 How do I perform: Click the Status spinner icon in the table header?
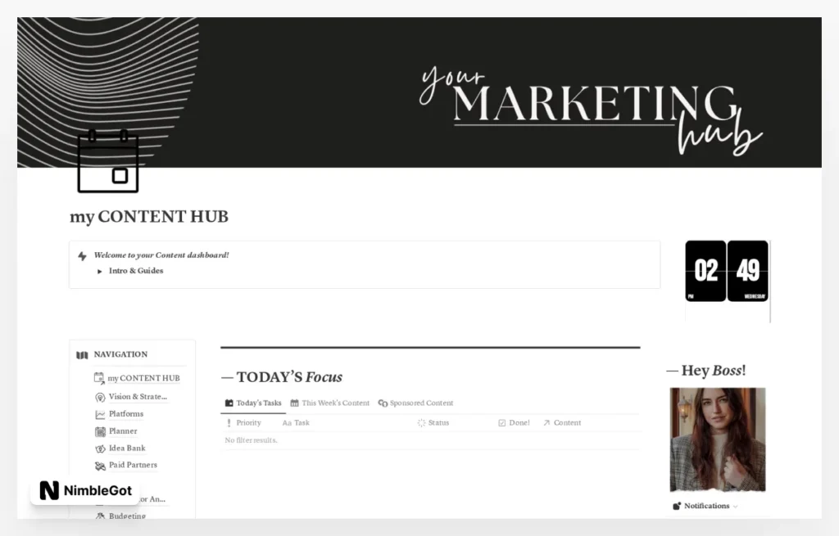pyautogui.click(x=421, y=423)
